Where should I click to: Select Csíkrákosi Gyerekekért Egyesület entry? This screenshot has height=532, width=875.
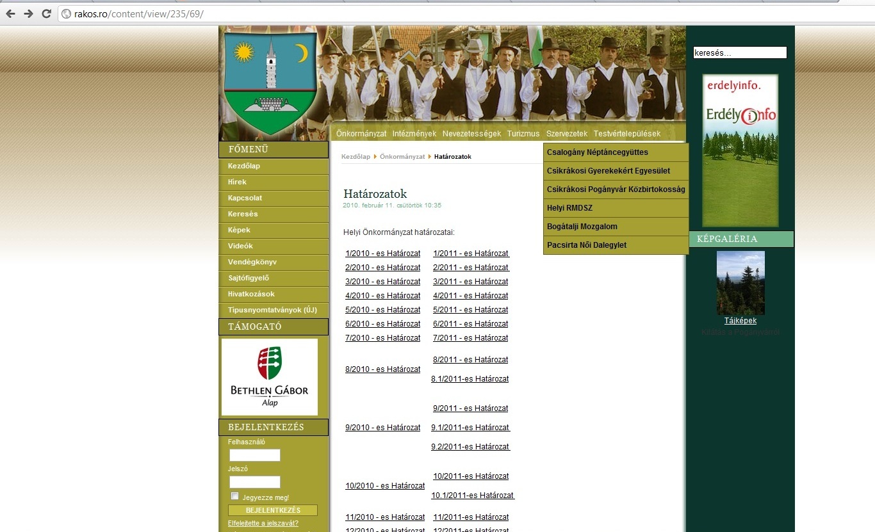[616, 171]
